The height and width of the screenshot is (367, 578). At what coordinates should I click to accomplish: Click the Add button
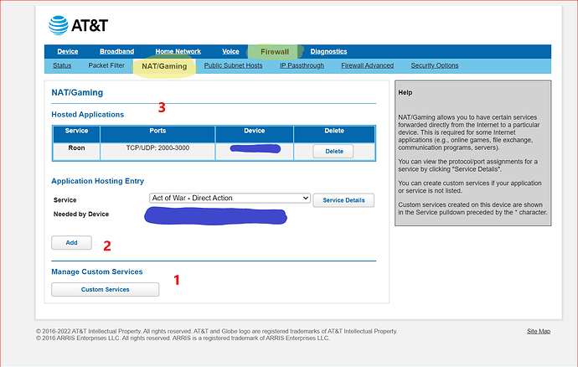click(71, 243)
